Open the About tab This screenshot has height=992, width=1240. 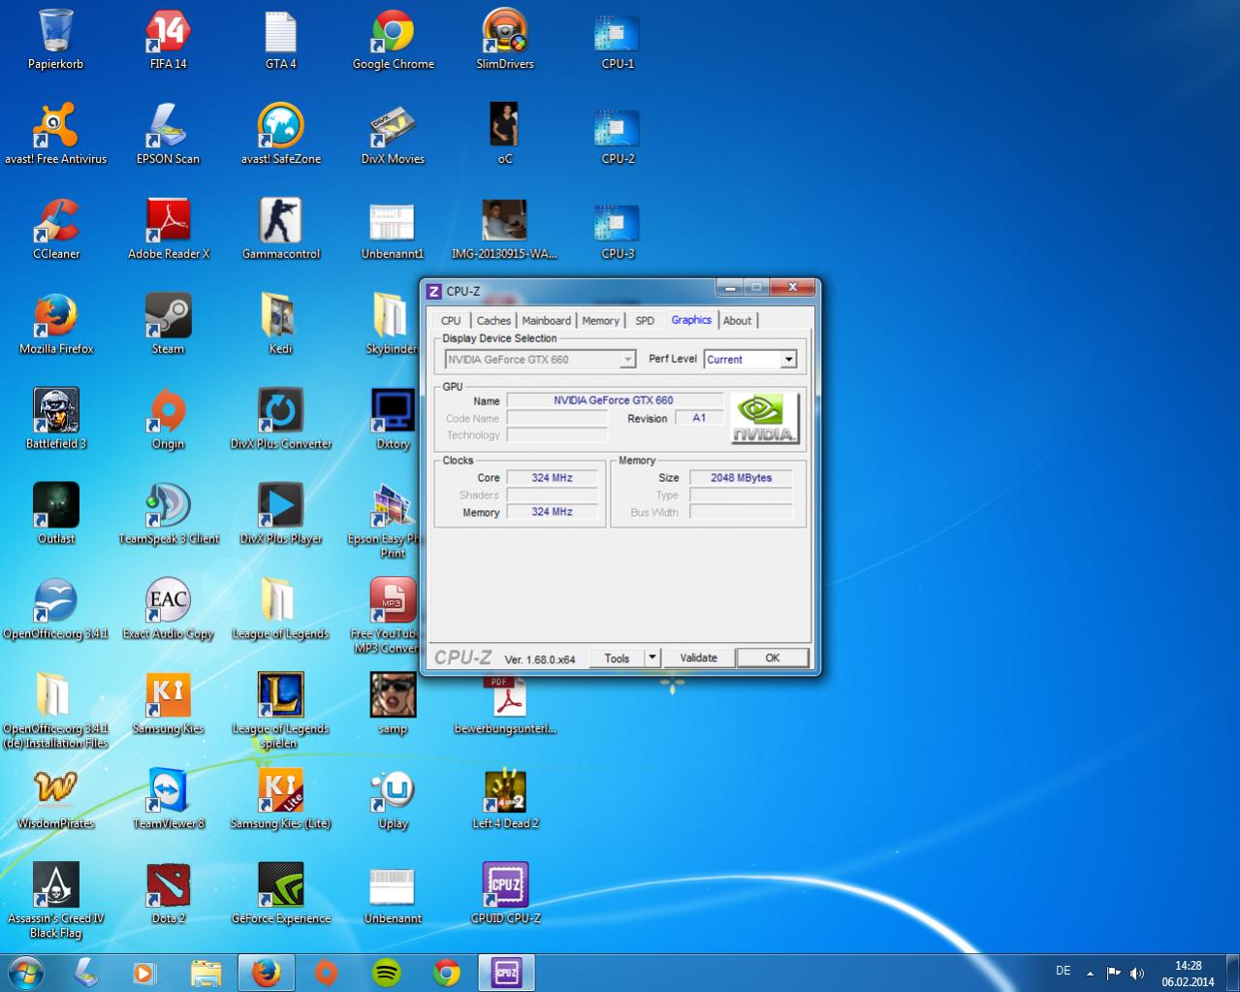(x=737, y=321)
